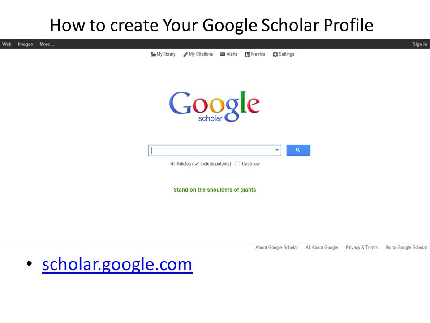The image size is (430, 323).
Task: Select the Articles radio button
Action: (172, 164)
